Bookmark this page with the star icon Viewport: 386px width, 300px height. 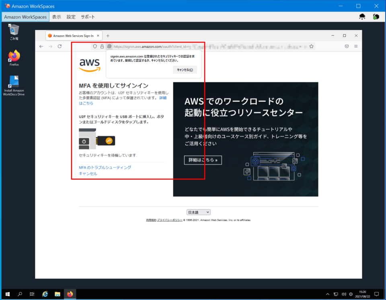[x=311, y=46]
